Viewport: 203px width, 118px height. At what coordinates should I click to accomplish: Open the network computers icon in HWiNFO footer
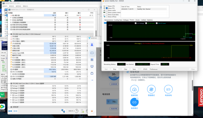63,111
